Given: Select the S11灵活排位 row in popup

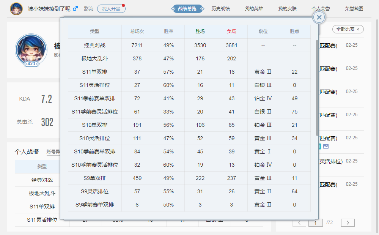Looking at the screenshot, I should coord(189,85).
